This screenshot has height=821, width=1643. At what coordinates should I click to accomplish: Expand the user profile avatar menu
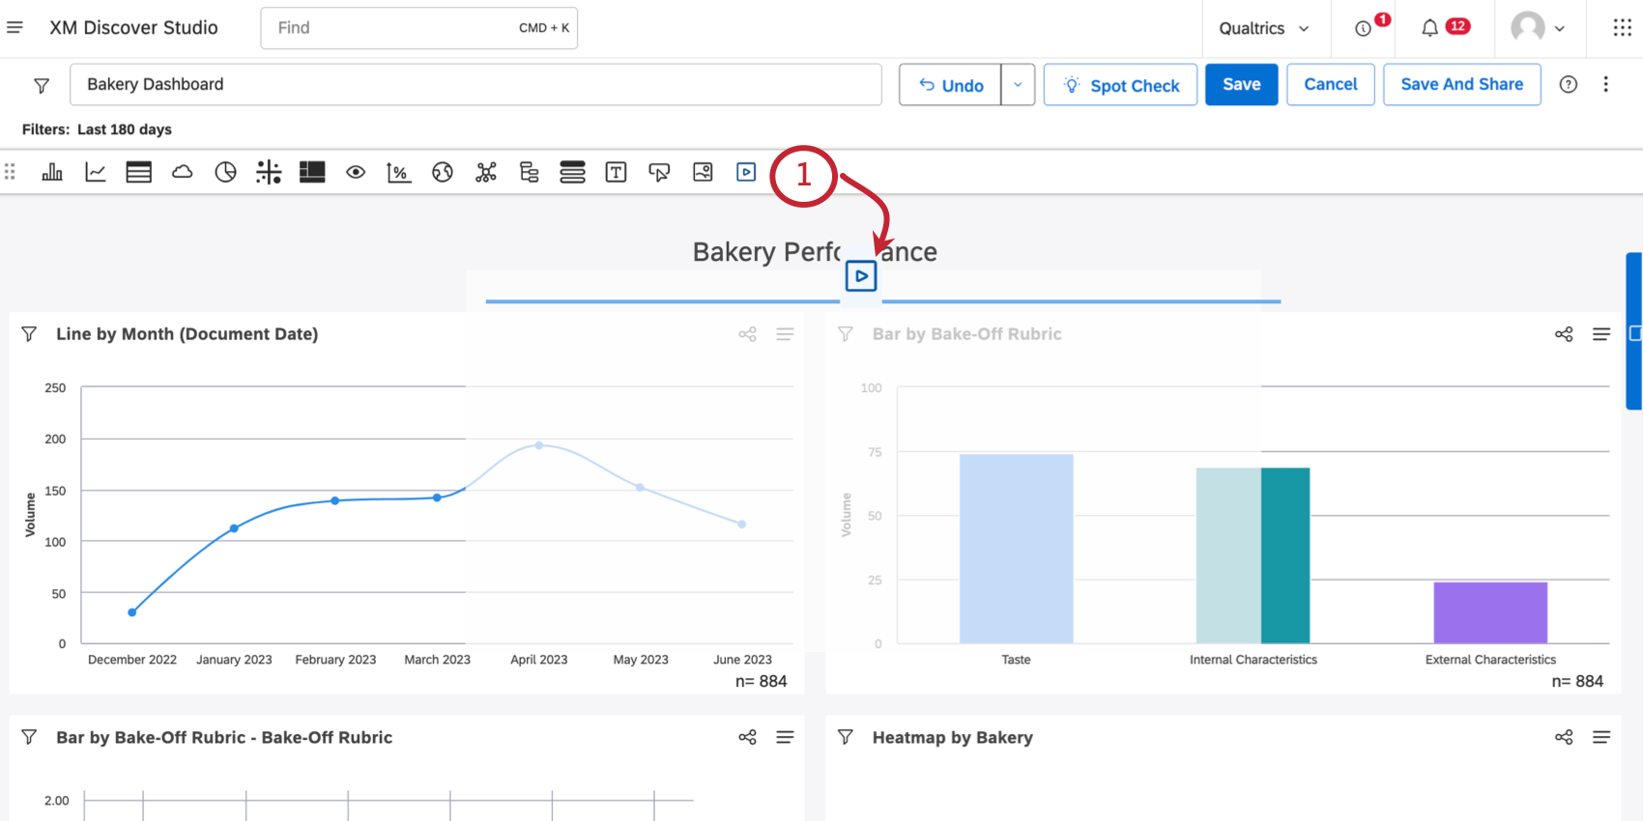click(1538, 29)
